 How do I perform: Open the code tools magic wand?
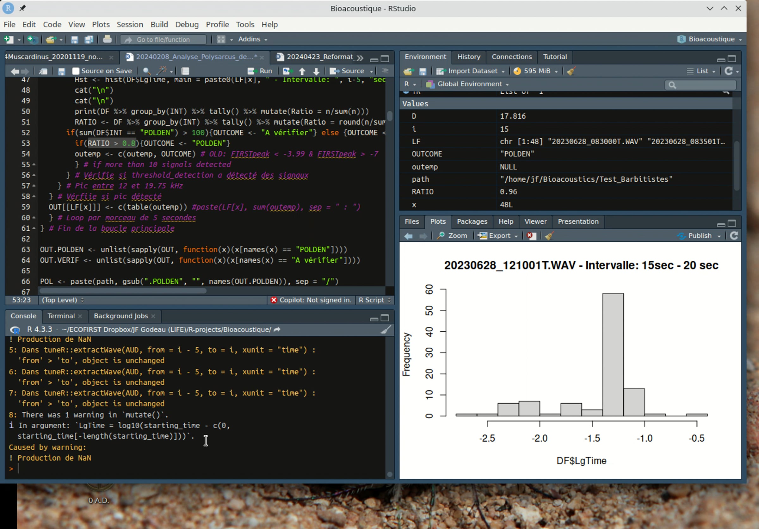click(162, 71)
